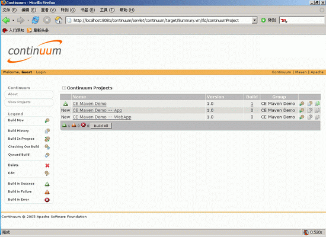This screenshot has height=237, width=326.
Task: Click the Queued Build legend icon
Action: 47,155
